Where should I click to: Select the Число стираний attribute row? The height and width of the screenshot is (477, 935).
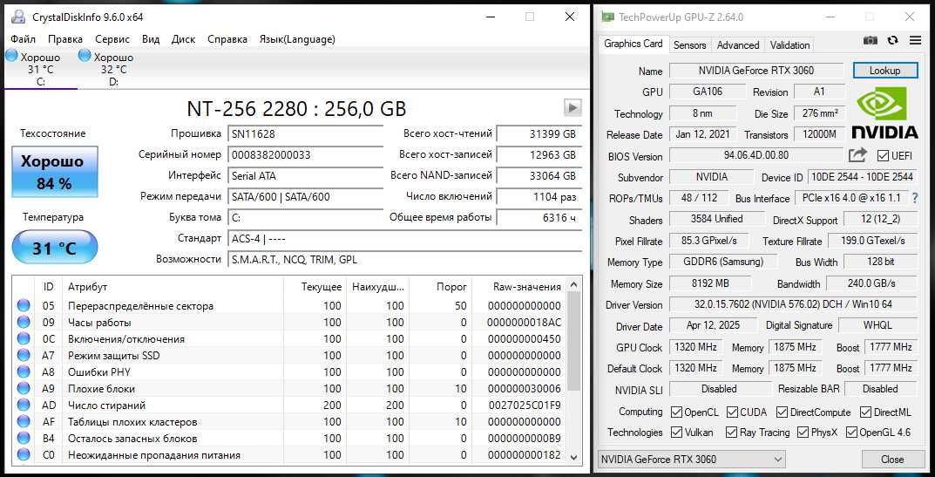tap(290, 405)
